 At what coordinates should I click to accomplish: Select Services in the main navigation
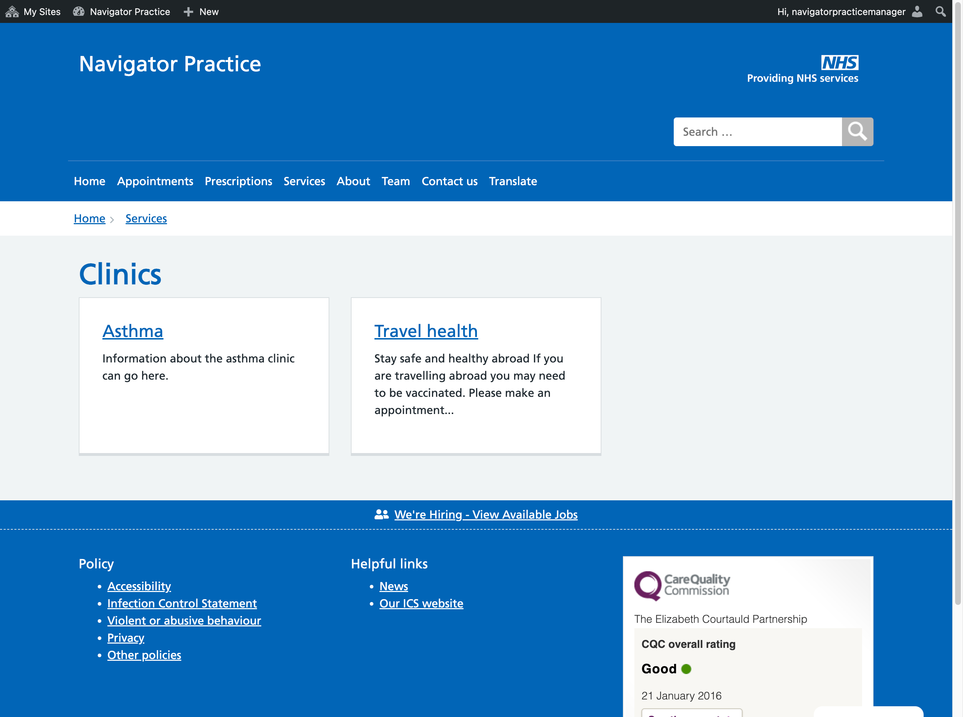pos(304,181)
